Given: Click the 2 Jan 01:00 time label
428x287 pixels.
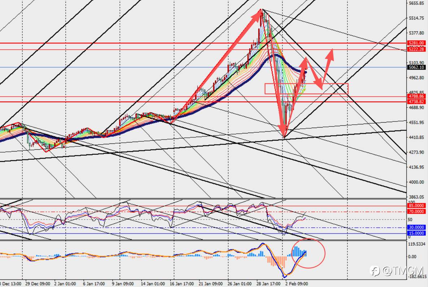Looking at the screenshot, I should [65, 284].
